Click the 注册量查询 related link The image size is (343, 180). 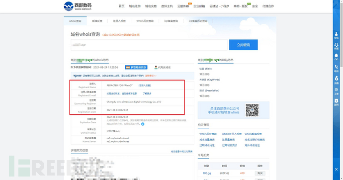coord(228,140)
